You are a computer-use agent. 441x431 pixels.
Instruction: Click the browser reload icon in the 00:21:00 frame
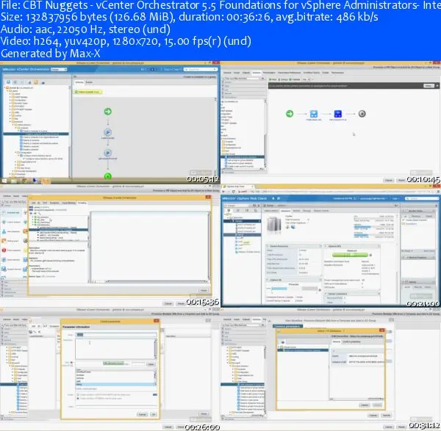tap(233, 192)
